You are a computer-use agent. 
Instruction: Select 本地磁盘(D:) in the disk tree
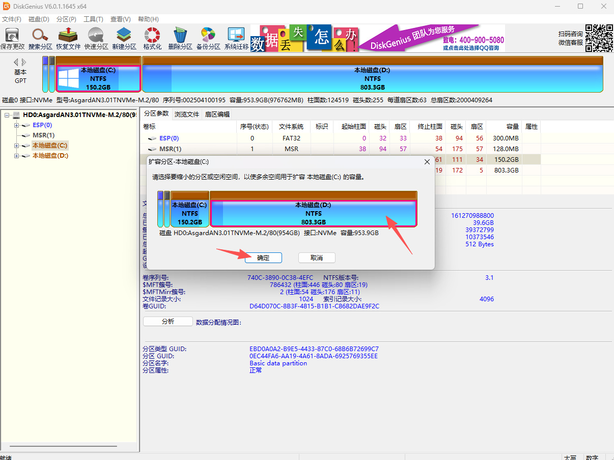pos(50,156)
